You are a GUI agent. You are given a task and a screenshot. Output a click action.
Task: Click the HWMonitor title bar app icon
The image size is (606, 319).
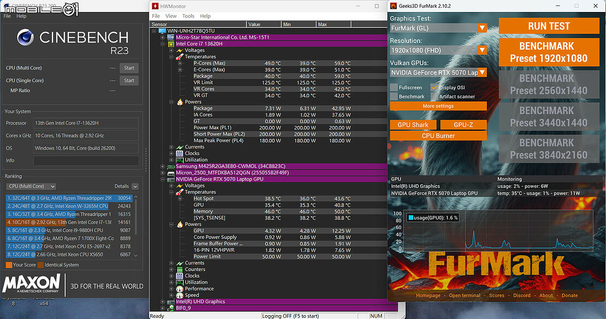(x=155, y=6)
